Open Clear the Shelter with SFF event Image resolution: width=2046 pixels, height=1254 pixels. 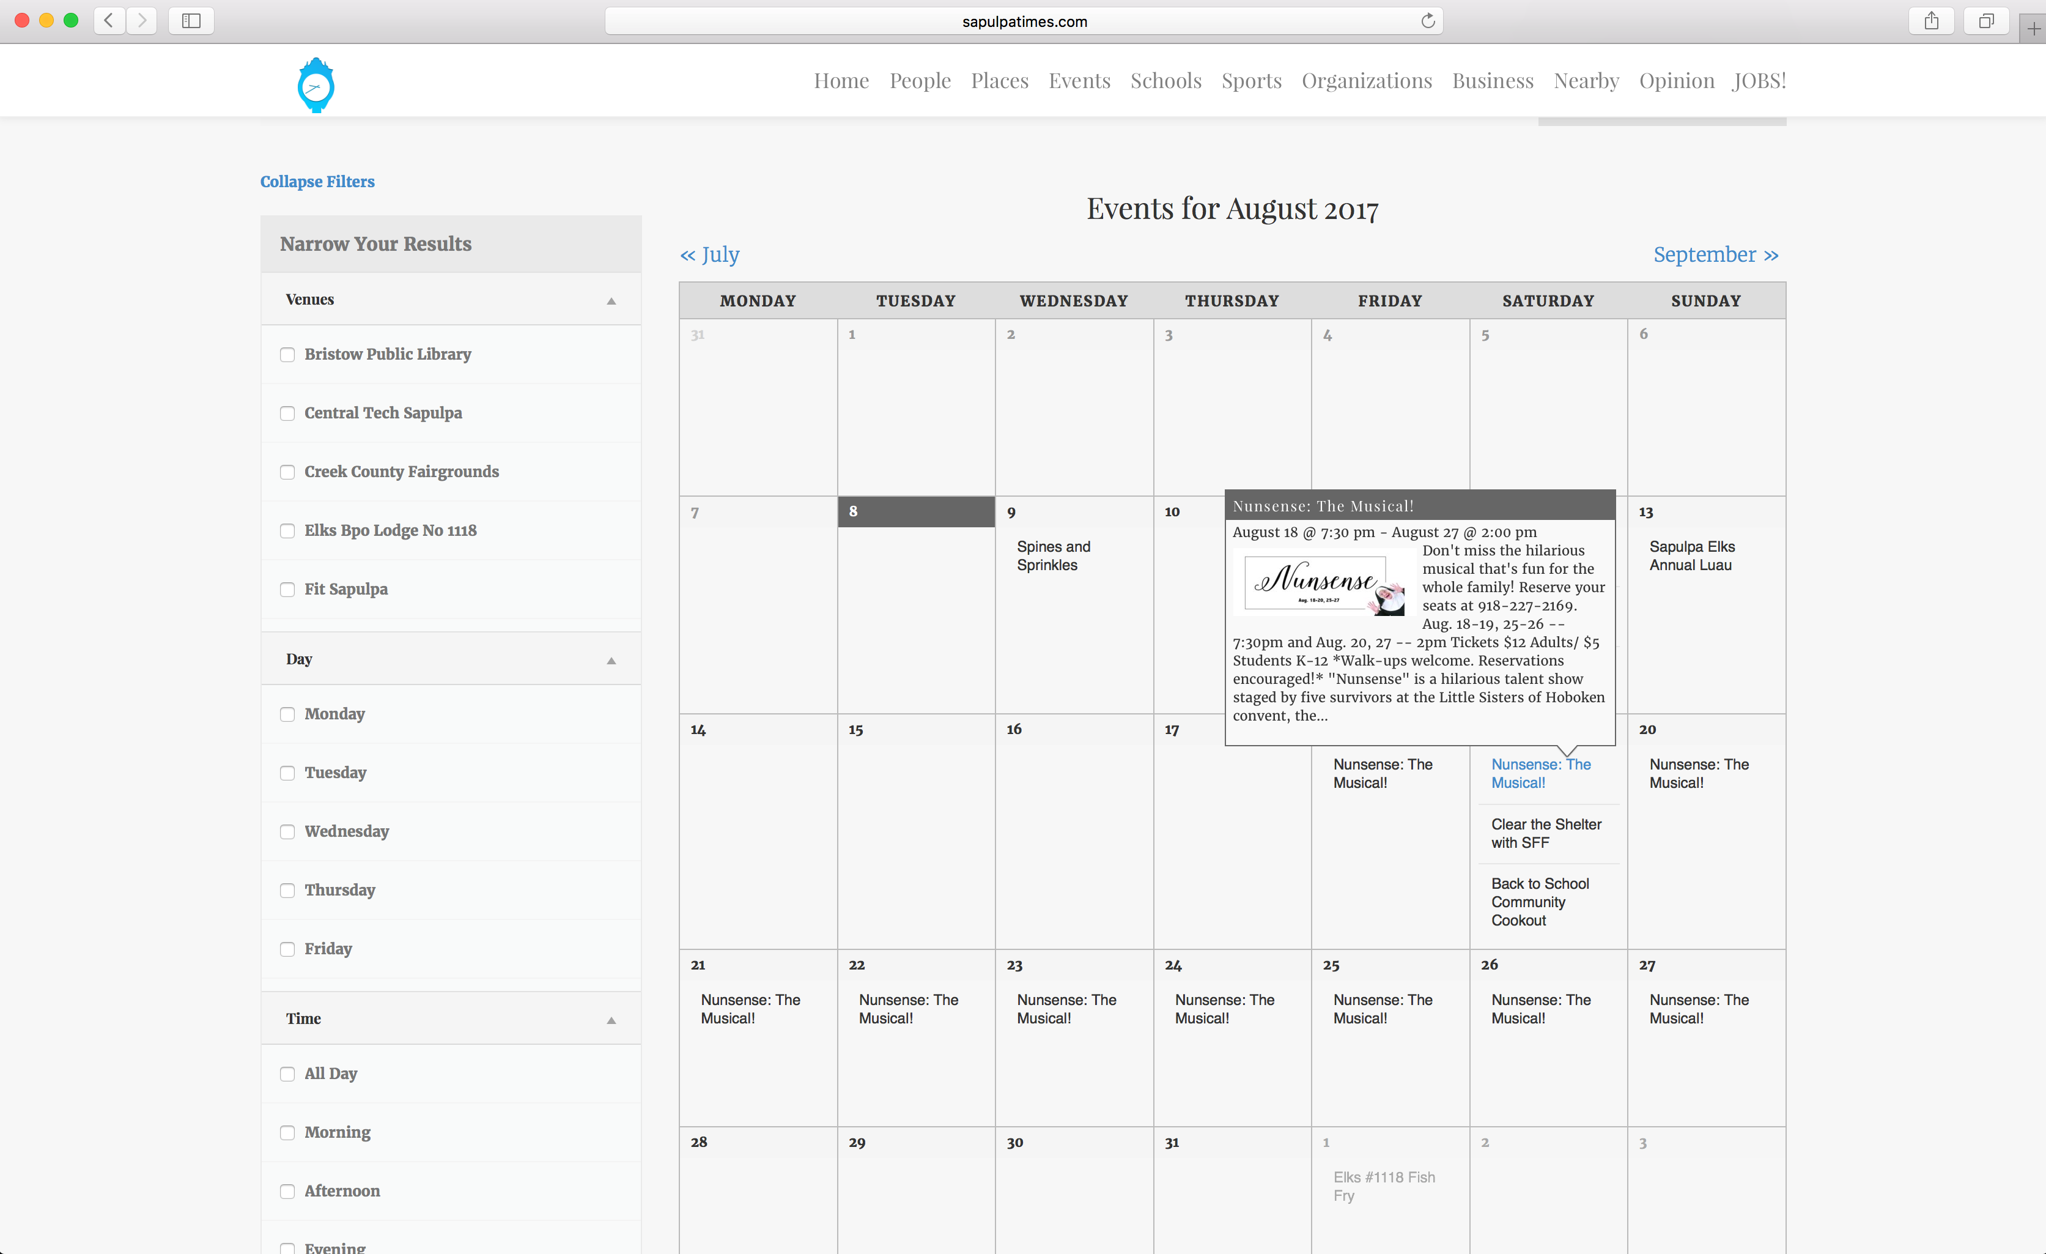point(1546,833)
